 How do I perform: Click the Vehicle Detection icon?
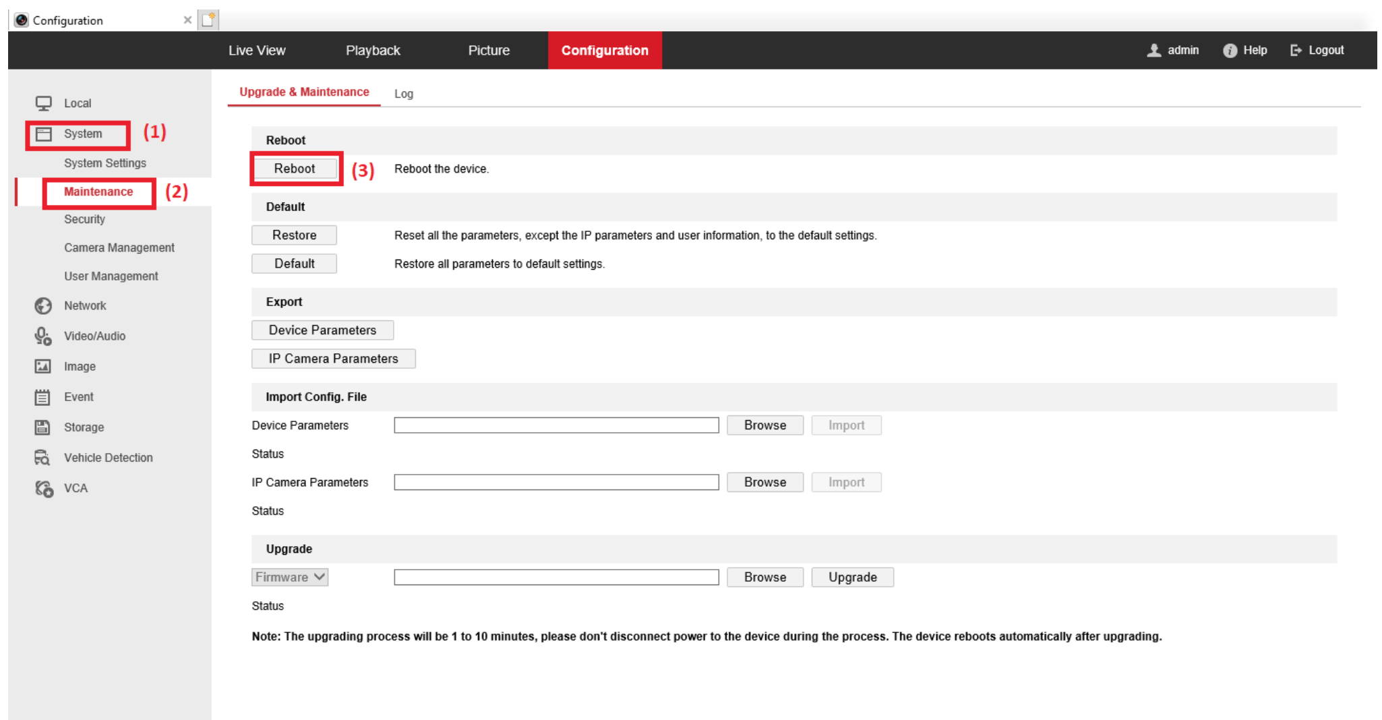(x=42, y=458)
